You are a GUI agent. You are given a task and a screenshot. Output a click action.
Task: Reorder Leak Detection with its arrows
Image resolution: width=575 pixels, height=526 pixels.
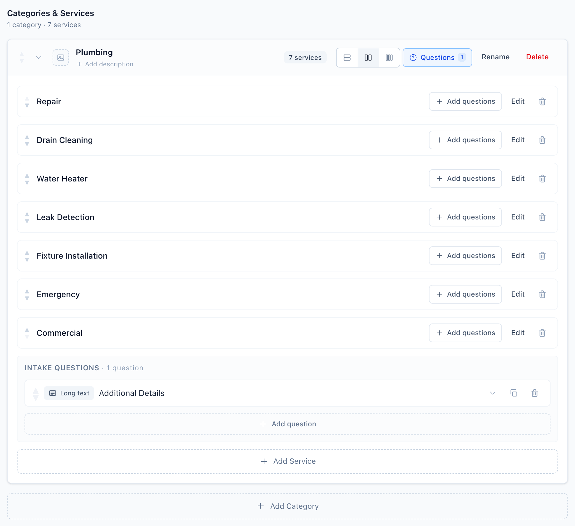click(x=27, y=217)
